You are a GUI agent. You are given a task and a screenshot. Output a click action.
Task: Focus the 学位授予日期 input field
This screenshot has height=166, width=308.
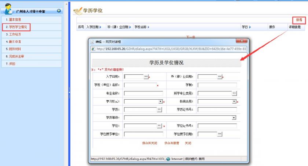[208, 134]
